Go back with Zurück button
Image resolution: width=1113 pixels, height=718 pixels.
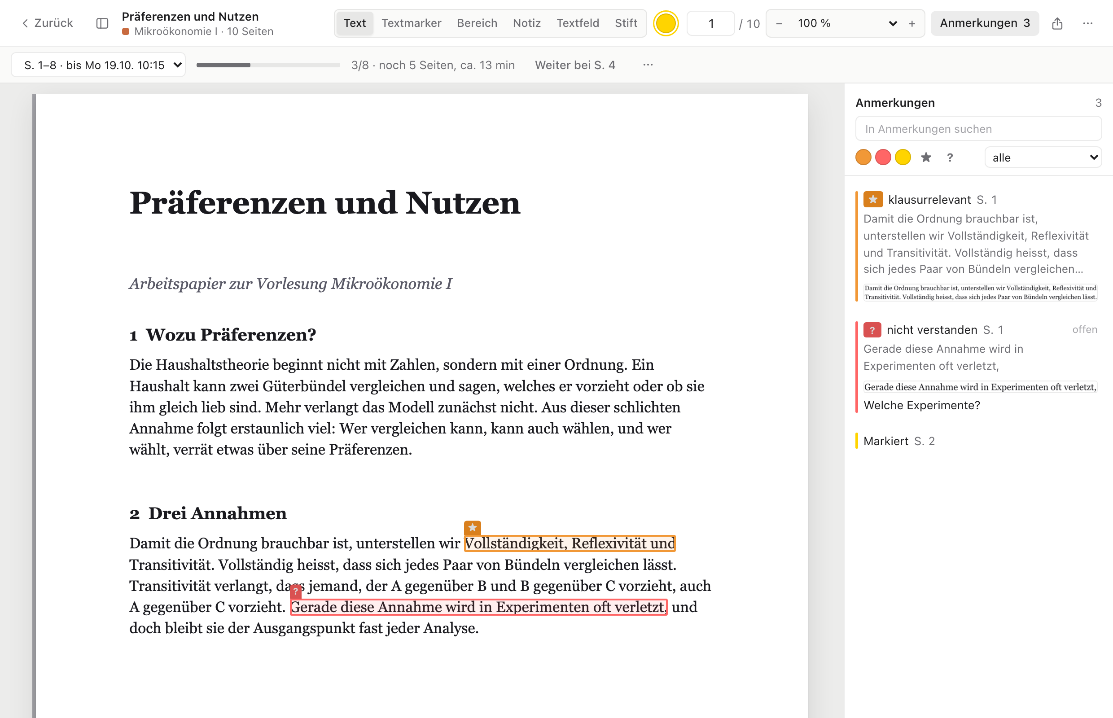pos(48,23)
